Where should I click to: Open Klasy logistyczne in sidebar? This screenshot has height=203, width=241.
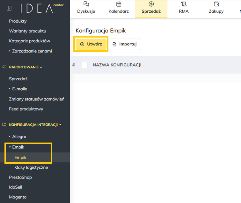pyautogui.click(x=31, y=167)
